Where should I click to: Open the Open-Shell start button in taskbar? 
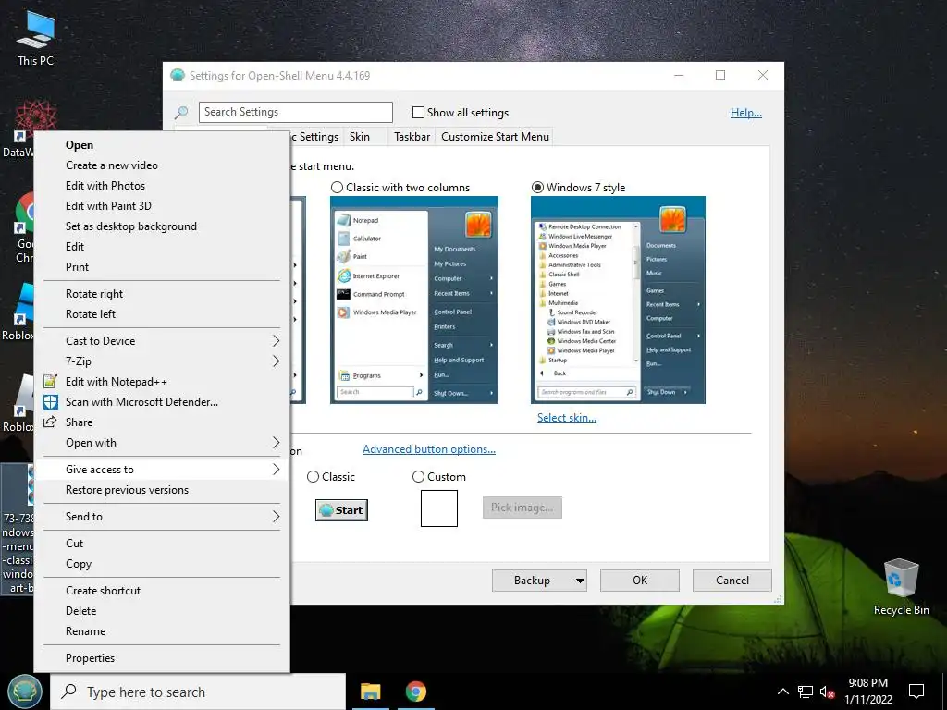click(24, 692)
